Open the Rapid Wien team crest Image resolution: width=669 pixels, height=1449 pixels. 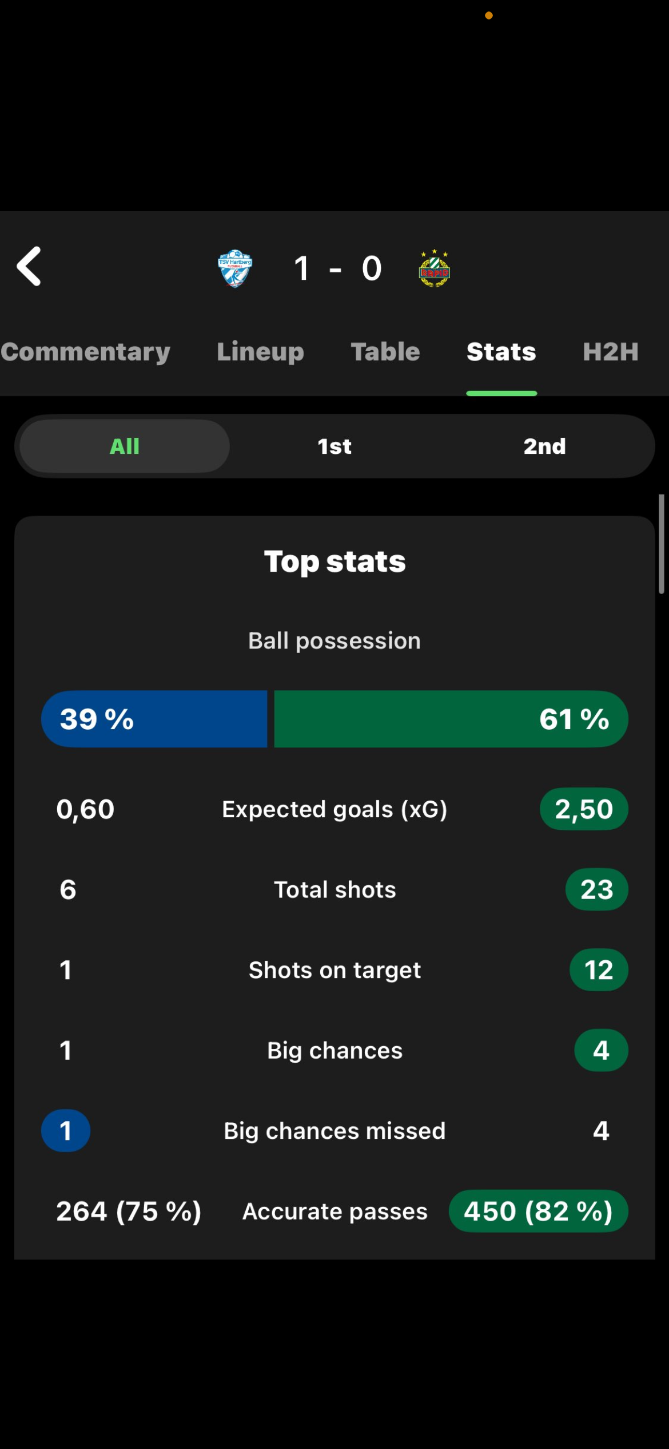(x=435, y=268)
